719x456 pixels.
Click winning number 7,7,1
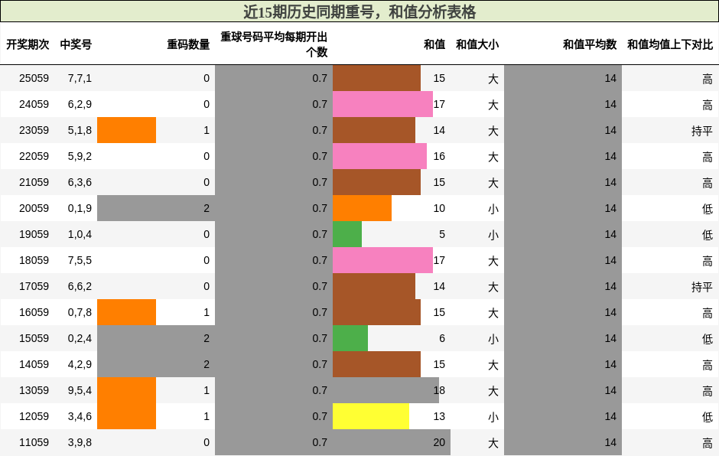coord(81,78)
